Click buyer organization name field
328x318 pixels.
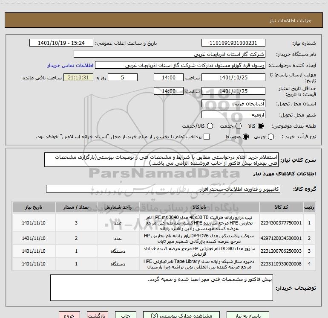point(170,54)
